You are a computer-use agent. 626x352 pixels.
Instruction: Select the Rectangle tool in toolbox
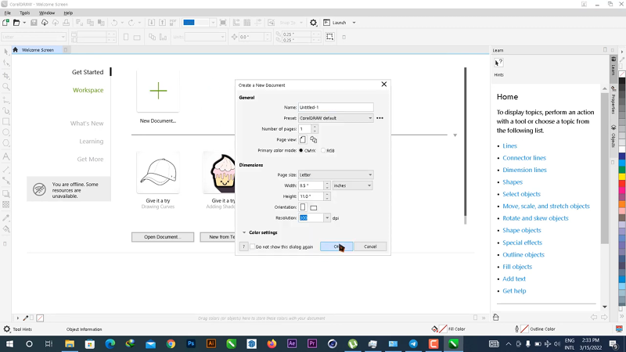pos(6,121)
